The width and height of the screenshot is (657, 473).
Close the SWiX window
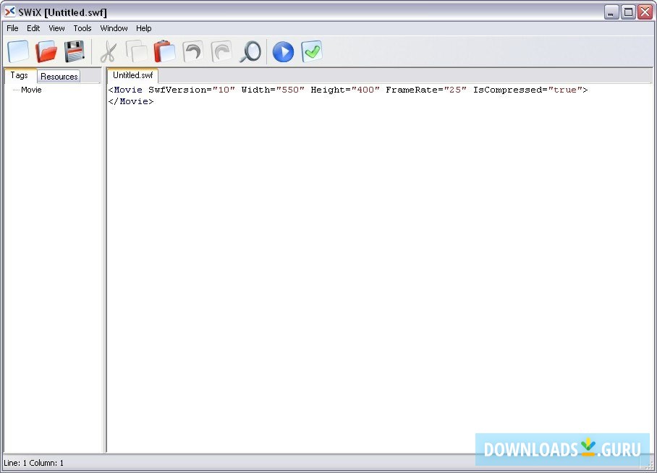coord(645,12)
